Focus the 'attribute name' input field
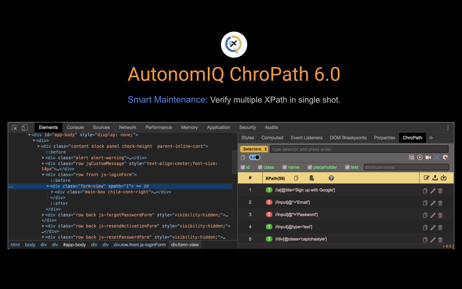The width and height of the screenshot is (462, 289). click(406, 167)
